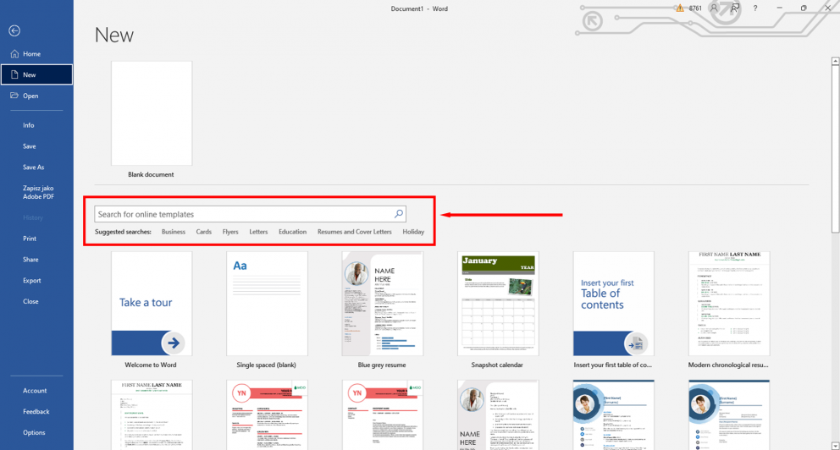Select the Letters suggested search
The image size is (840, 450).
[258, 232]
